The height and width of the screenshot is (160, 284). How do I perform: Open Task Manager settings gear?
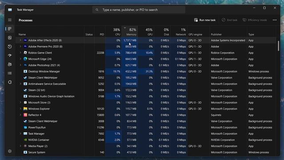tap(10, 151)
